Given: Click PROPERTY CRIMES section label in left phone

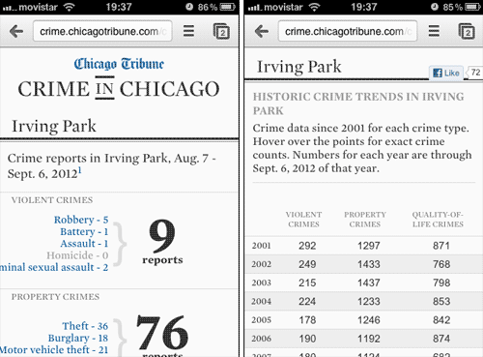Looking at the screenshot, I should pos(55,297).
